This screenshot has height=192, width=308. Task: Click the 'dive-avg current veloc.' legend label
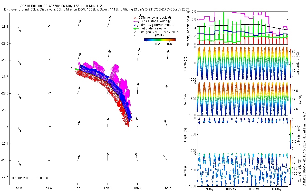157,25
